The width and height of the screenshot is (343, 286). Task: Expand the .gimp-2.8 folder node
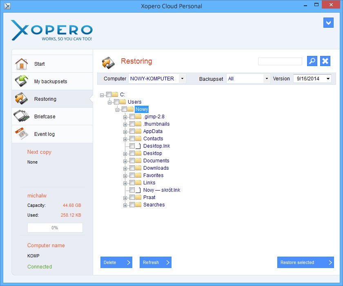(125, 117)
